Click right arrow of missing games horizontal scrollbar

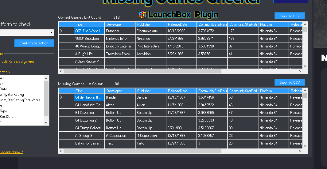[300, 151]
